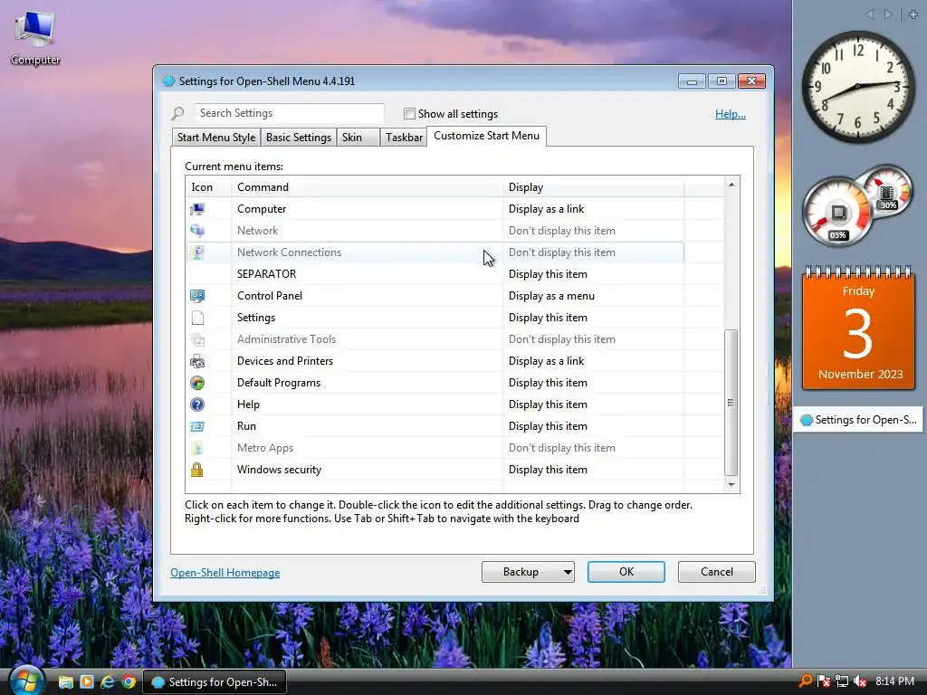Click the list scrollbar's down arrow
Image resolution: width=927 pixels, height=695 pixels.
pos(731,485)
